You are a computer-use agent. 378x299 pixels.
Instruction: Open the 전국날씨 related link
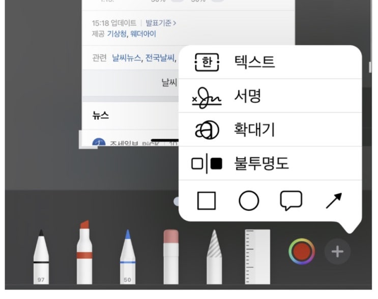(x=160, y=58)
